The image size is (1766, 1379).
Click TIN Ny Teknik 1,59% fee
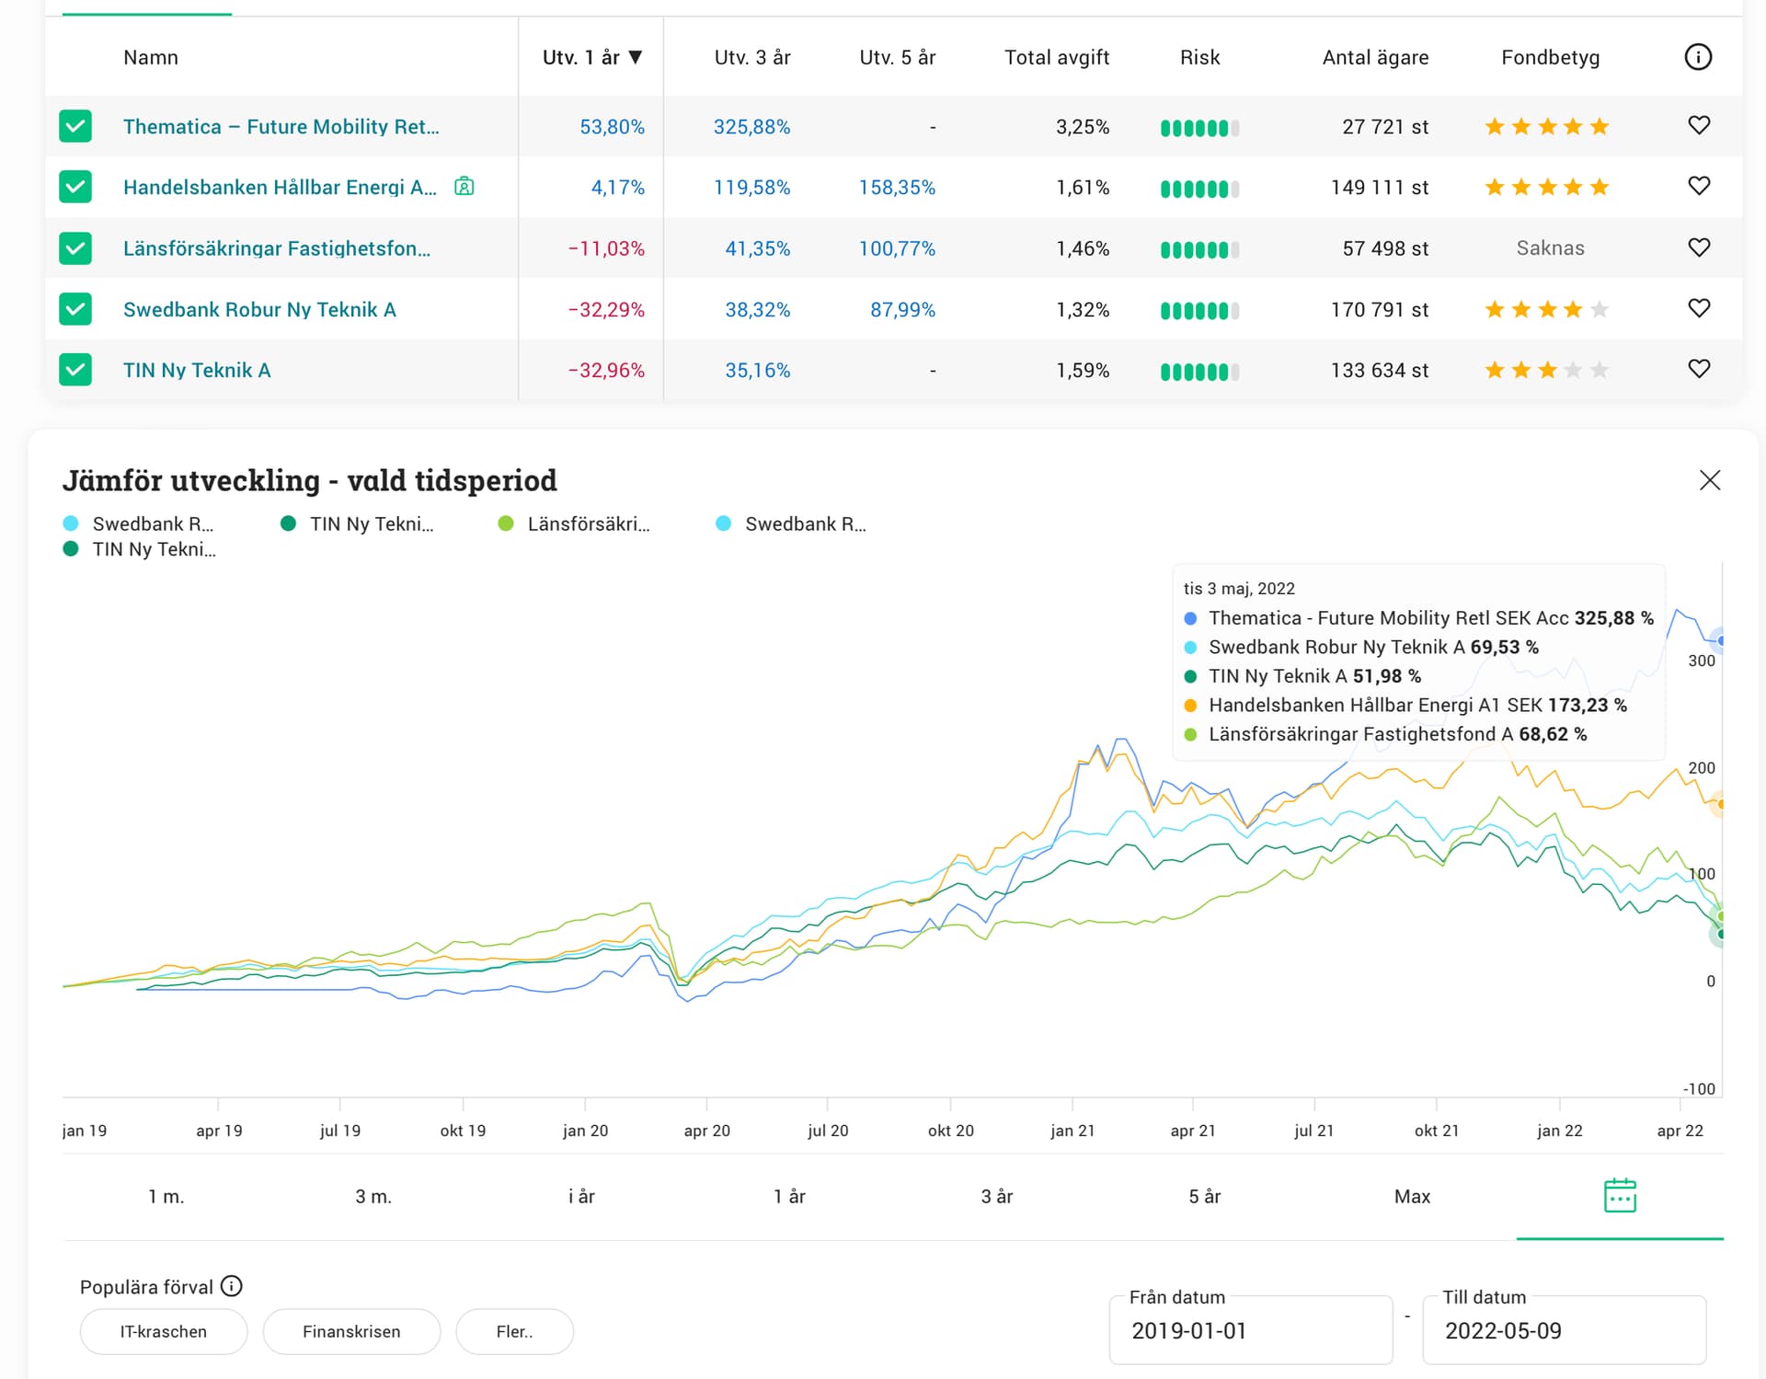point(1083,370)
